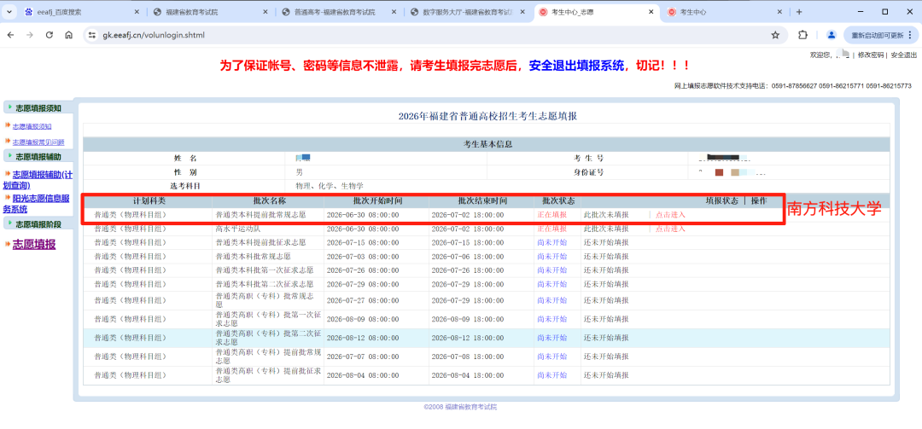This screenshot has height=429, width=922.
Task: Open the 志愿填报常见问题 sidebar link
Action: (38, 142)
